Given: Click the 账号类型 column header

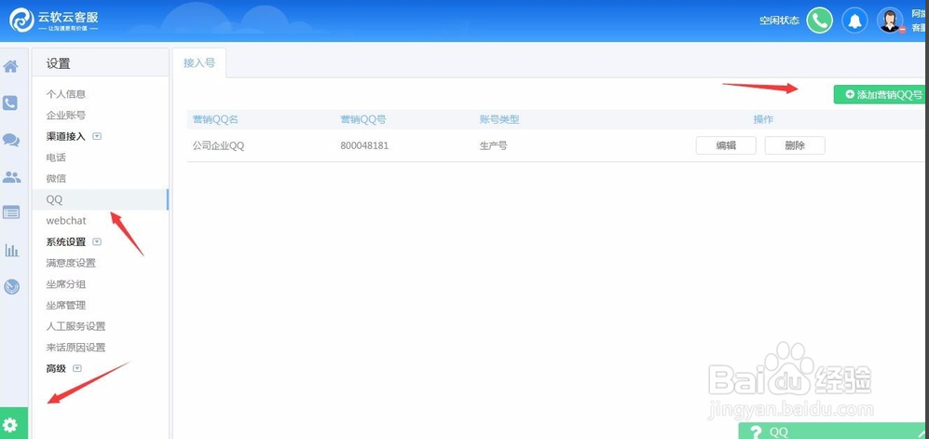Looking at the screenshot, I should tap(499, 119).
